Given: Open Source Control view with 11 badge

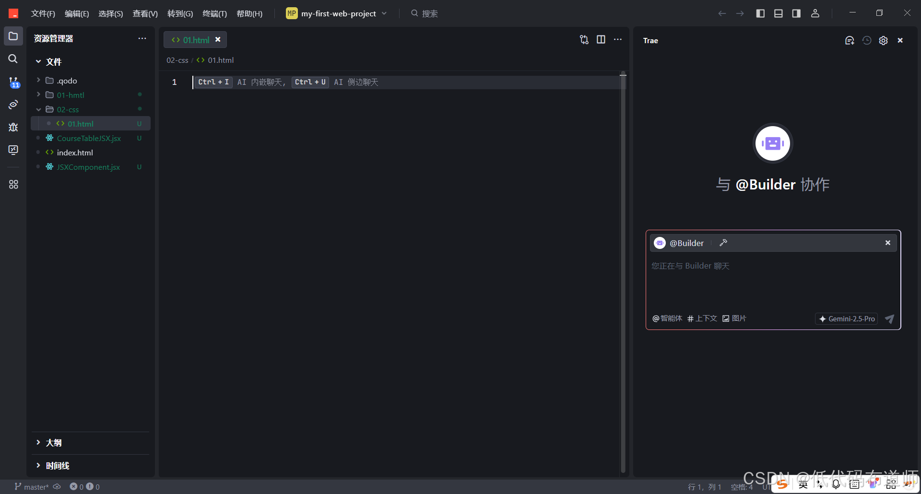Looking at the screenshot, I should [13, 82].
